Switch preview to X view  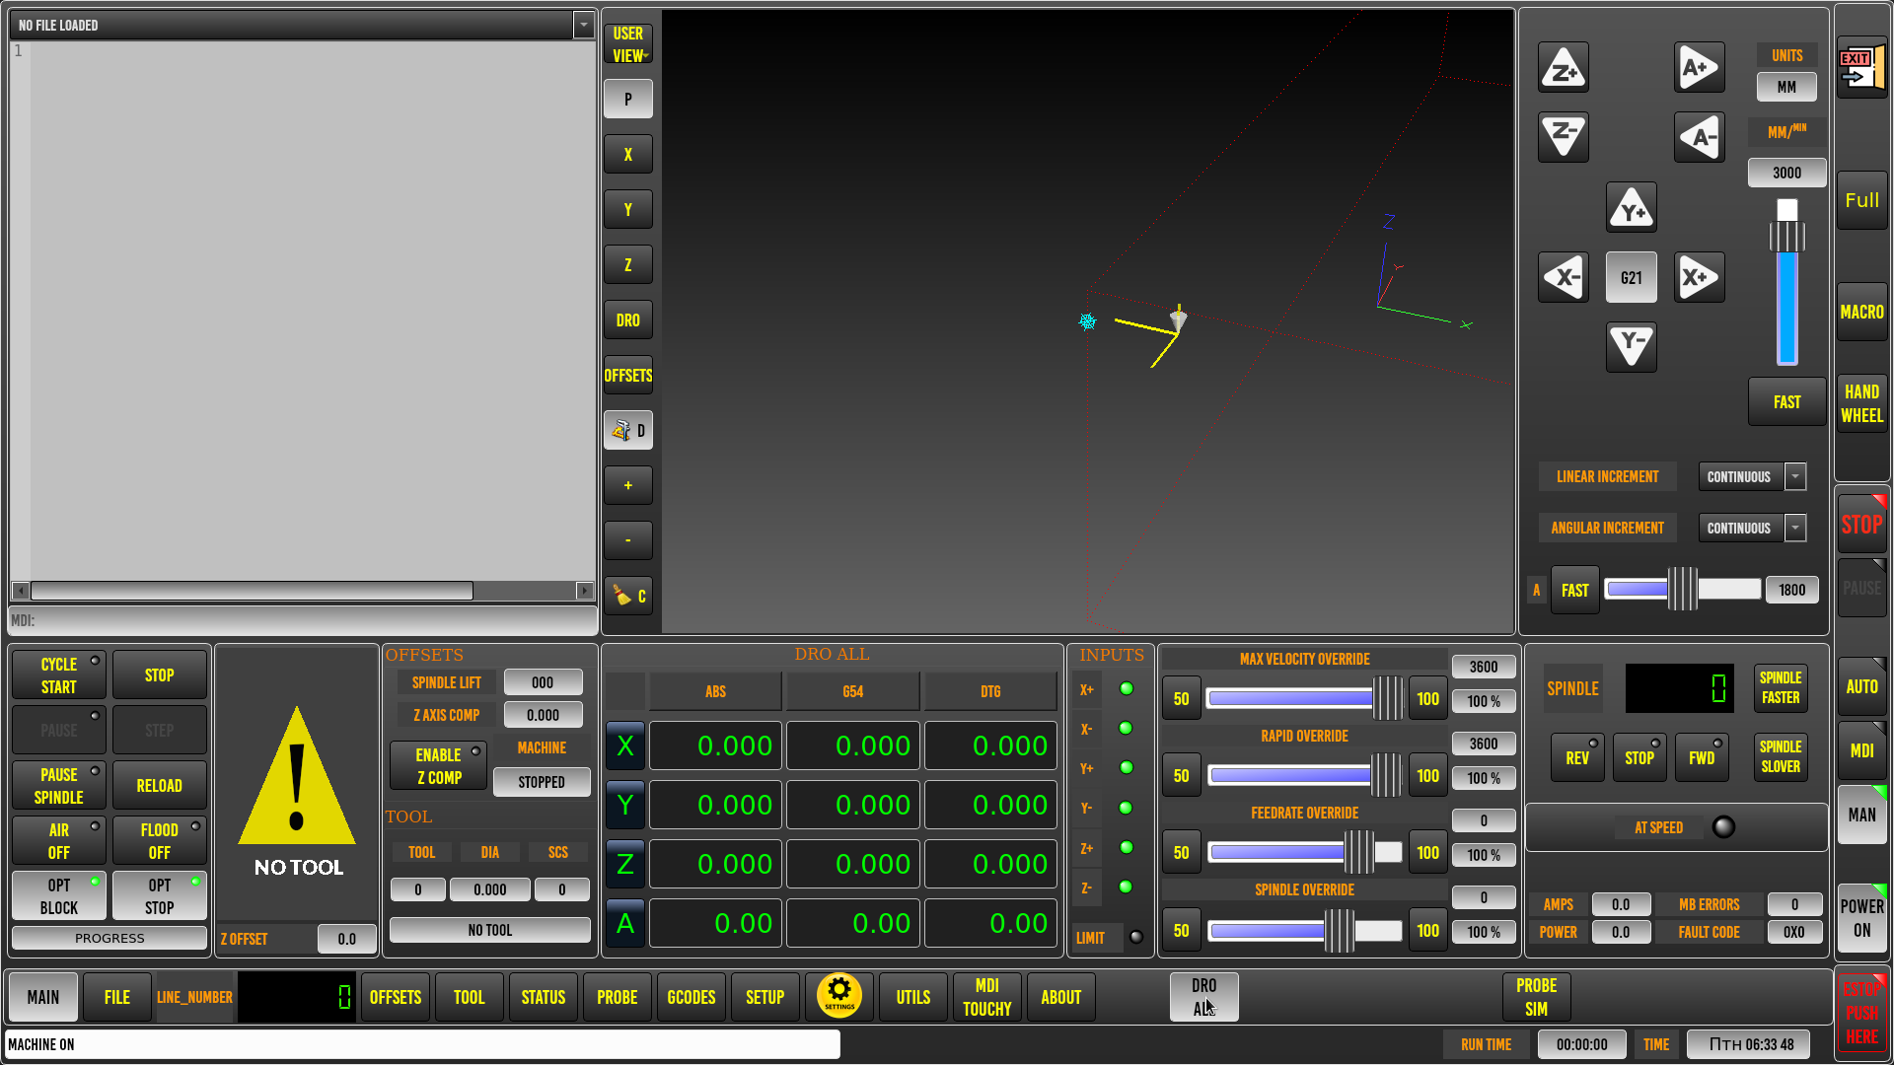tap(628, 154)
